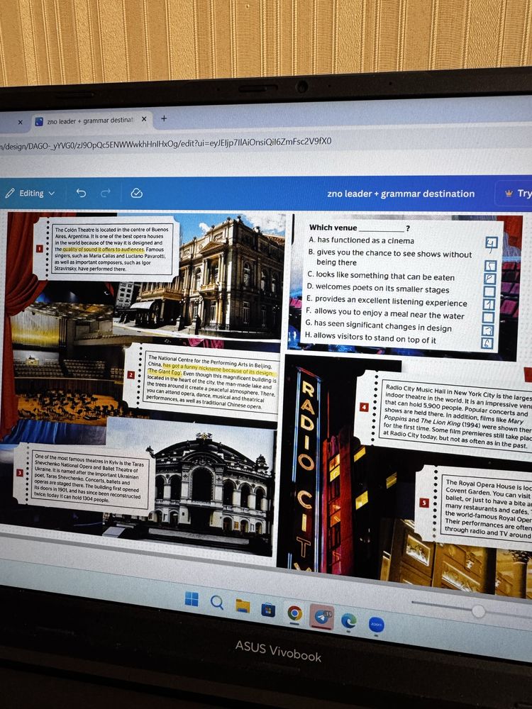Click 'D. welcomes poets on its smaller stages'
Screen dimensions: 532x709
[x=378, y=288]
